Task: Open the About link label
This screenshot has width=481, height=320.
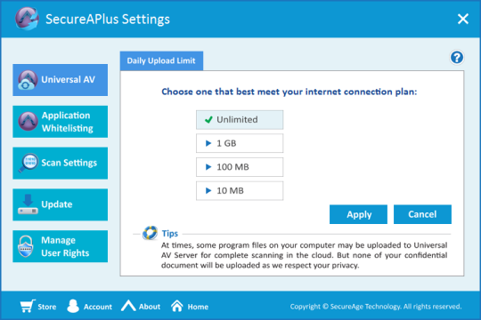Action: (150, 307)
